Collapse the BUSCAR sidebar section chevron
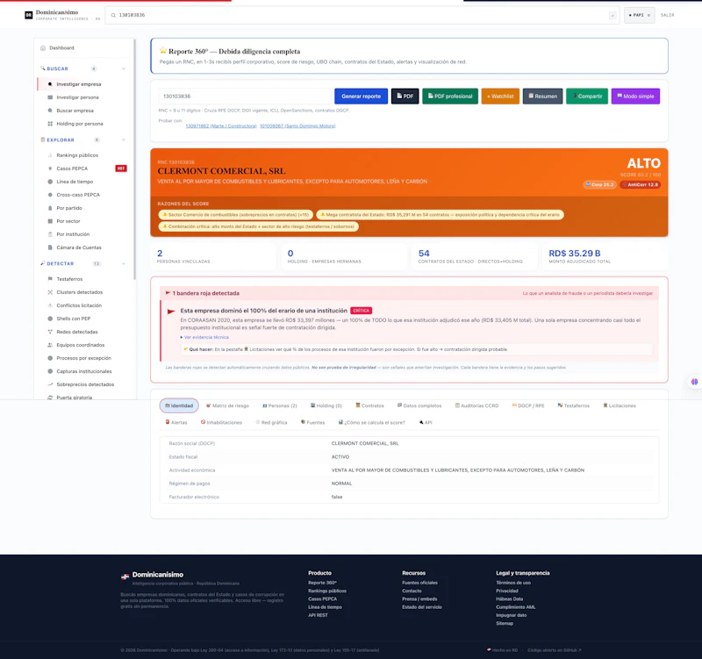 click(x=124, y=68)
